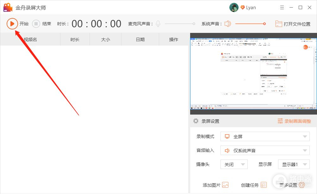Click the screen preview thumbnail
Screen dimensions: 317x194
click(253, 73)
